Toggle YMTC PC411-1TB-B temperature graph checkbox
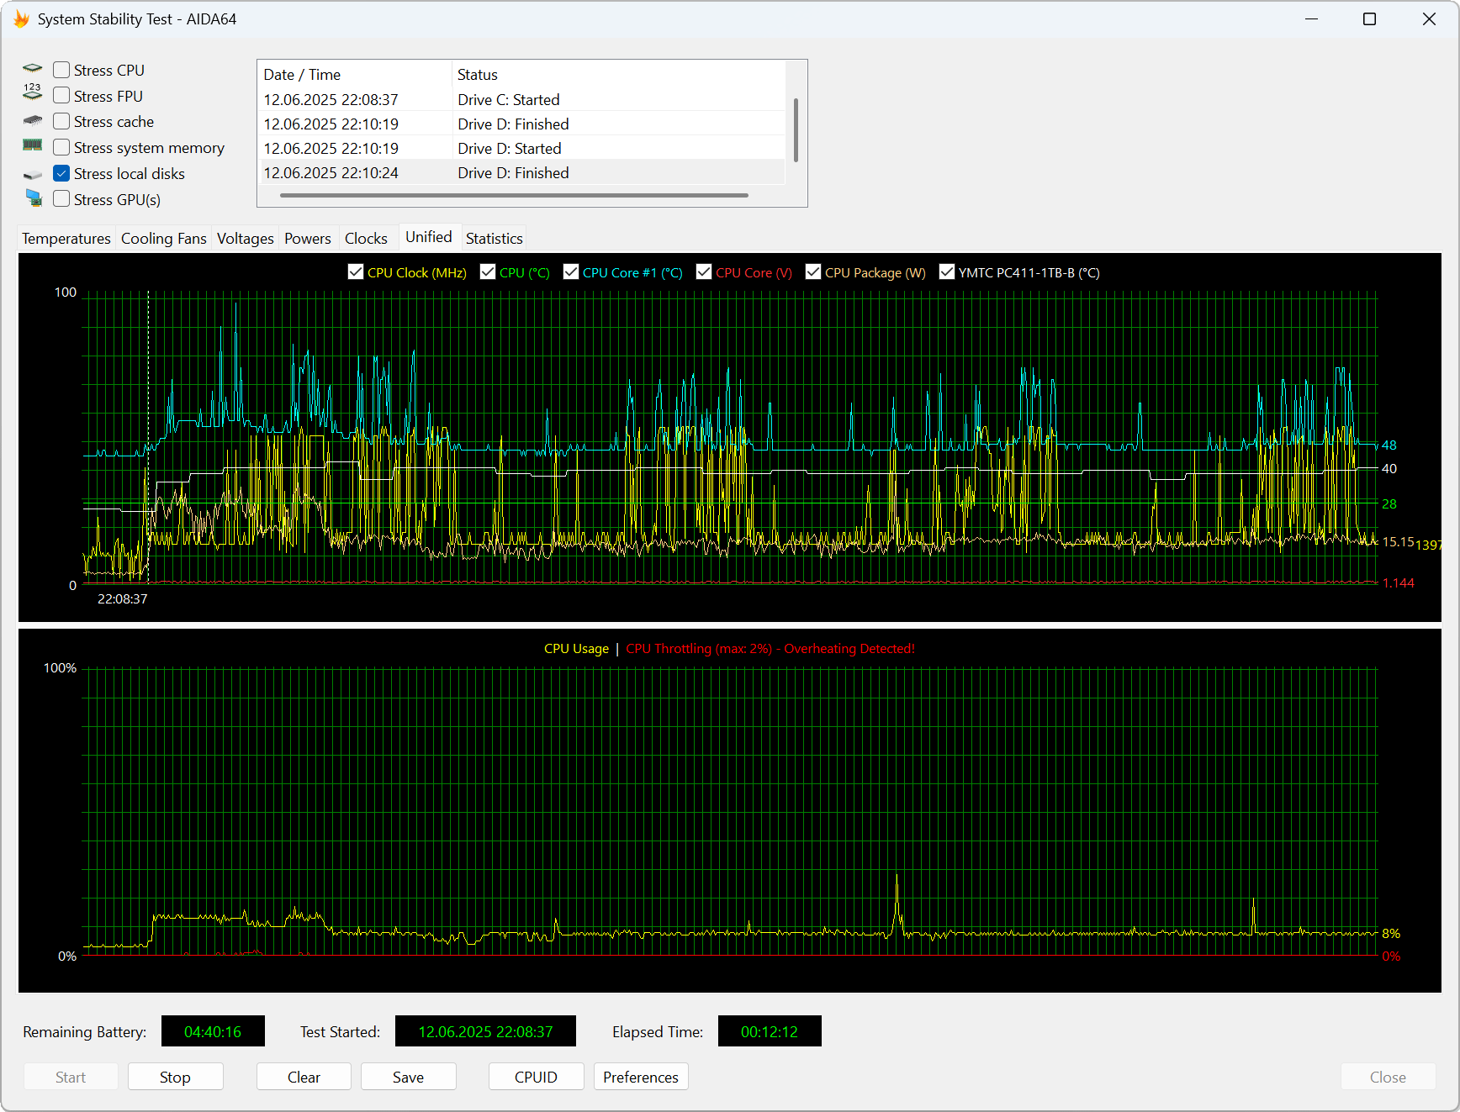 947,271
